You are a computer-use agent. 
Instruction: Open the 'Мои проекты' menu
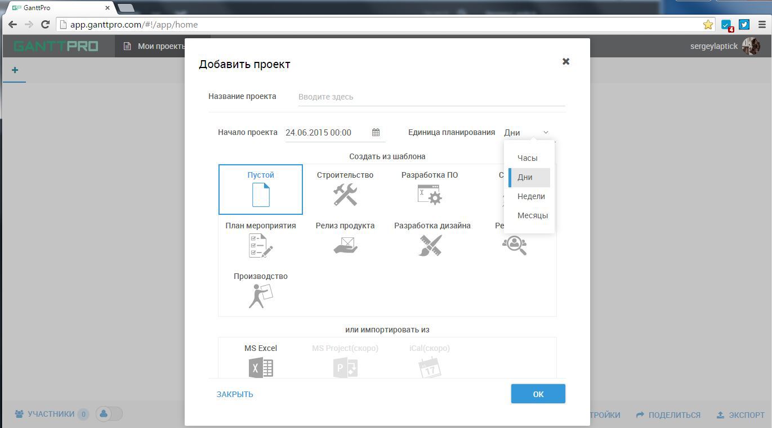(155, 46)
